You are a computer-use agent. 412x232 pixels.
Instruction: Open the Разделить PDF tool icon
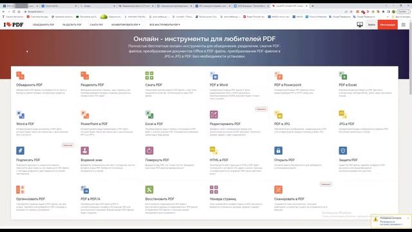pos(84,75)
